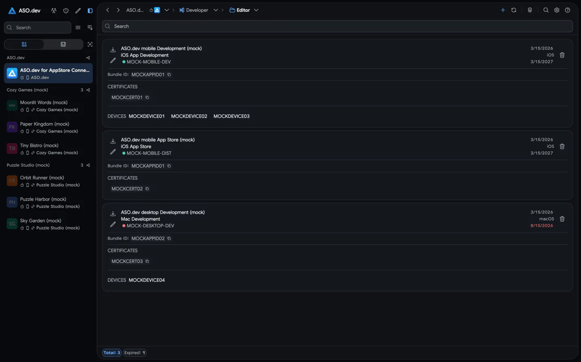Screen dimensions: 581x362
Task: Click the list view icon next to sidebar search
Action: click(x=78, y=27)
